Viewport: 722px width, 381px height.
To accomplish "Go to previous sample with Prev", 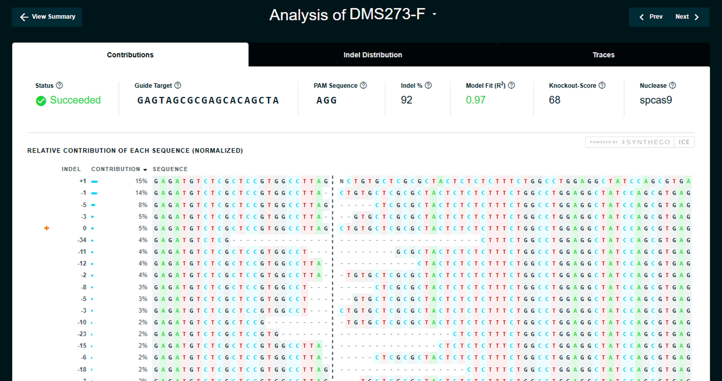I will (651, 17).
